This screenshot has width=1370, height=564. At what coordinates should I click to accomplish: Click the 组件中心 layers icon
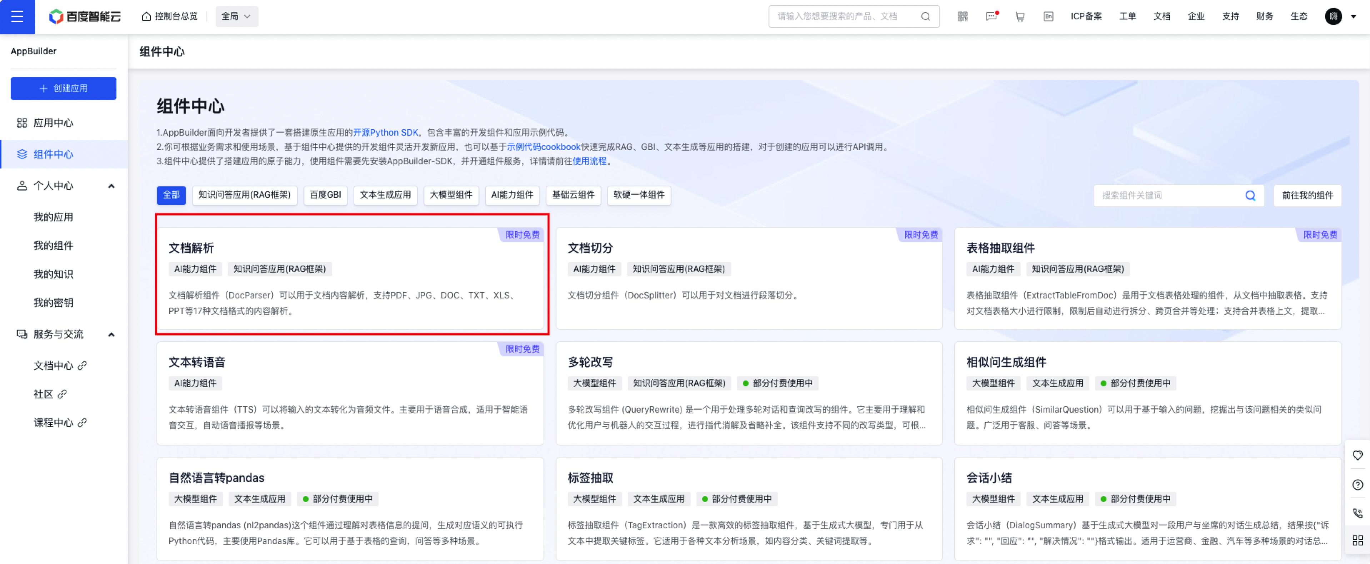[x=22, y=154]
